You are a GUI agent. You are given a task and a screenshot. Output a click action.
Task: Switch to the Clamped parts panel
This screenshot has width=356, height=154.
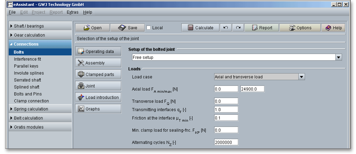click(x=98, y=74)
